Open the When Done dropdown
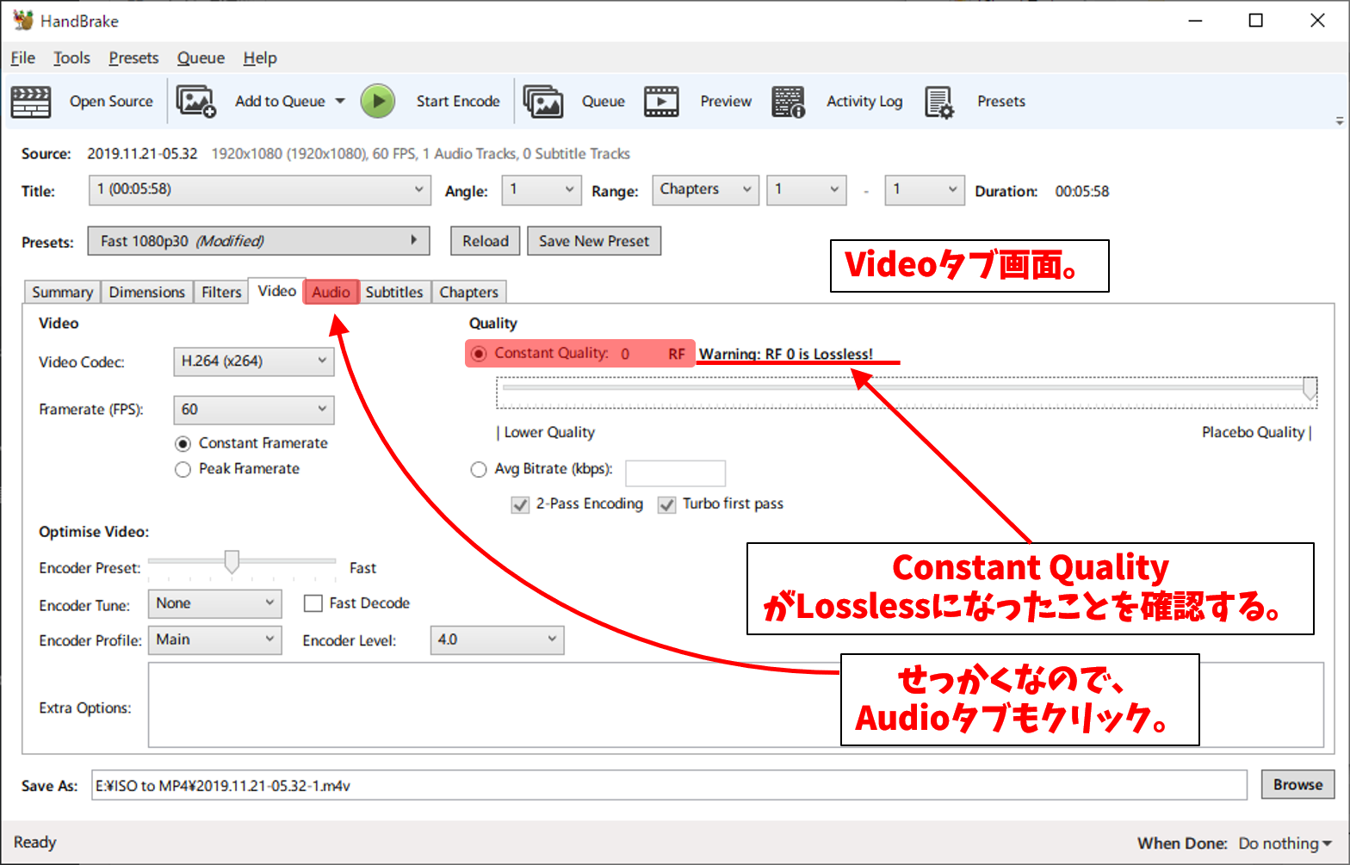The width and height of the screenshot is (1350, 865). click(x=1285, y=843)
